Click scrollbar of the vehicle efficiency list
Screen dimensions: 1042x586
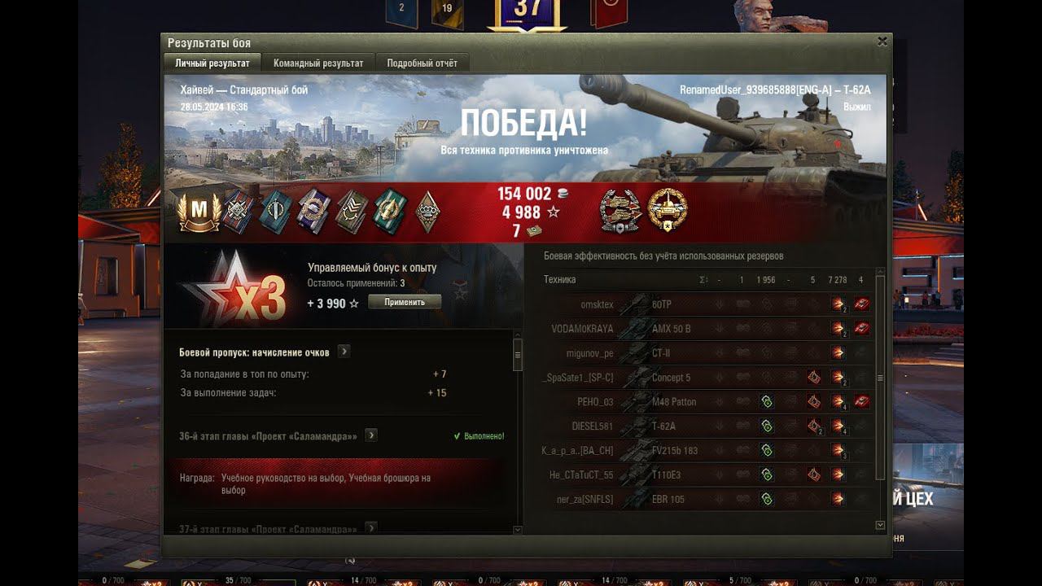pos(880,378)
